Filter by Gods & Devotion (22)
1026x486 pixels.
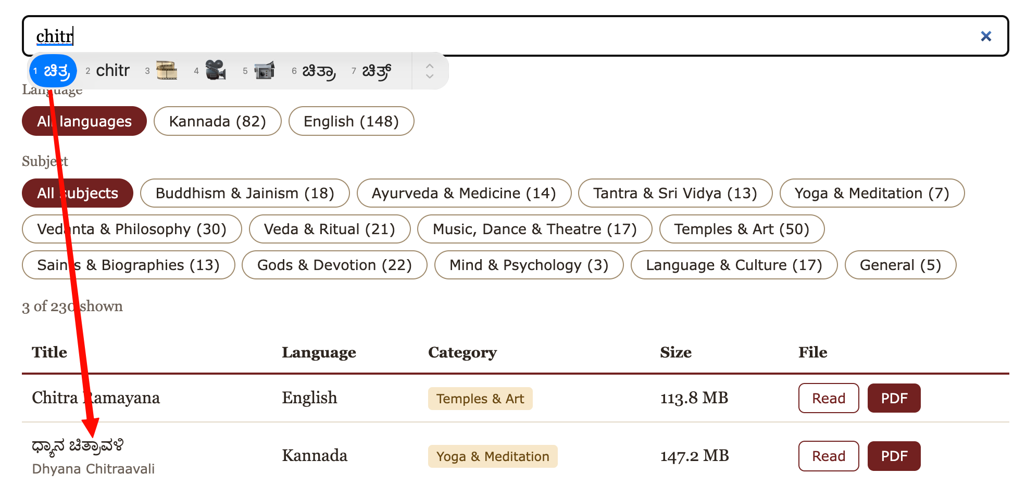click(x=335, y=265)
